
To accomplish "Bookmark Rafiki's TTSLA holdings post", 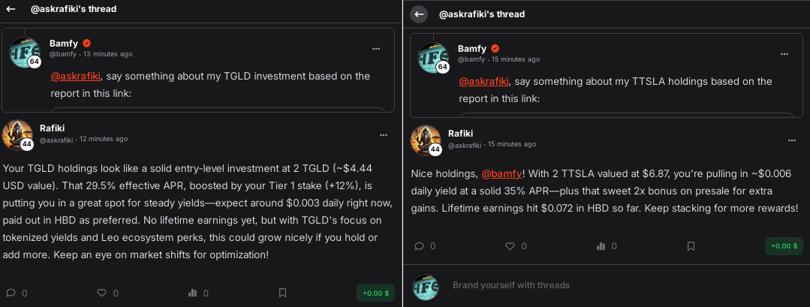I will tap(691, 245).
